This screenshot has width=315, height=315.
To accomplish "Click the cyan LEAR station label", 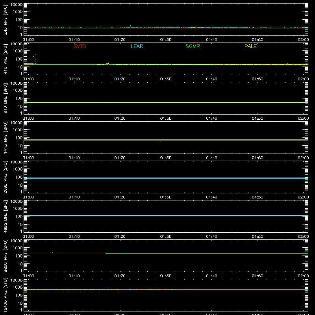I will click(x=137, y=46).
